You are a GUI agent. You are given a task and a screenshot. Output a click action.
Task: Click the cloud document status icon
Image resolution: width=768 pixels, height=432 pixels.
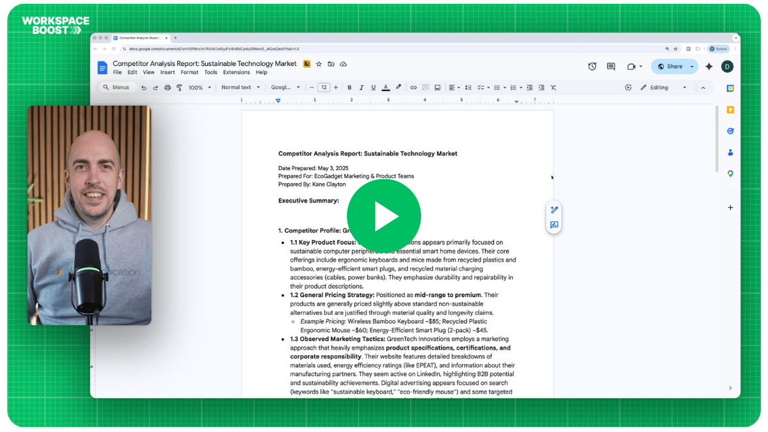point(343,64)
